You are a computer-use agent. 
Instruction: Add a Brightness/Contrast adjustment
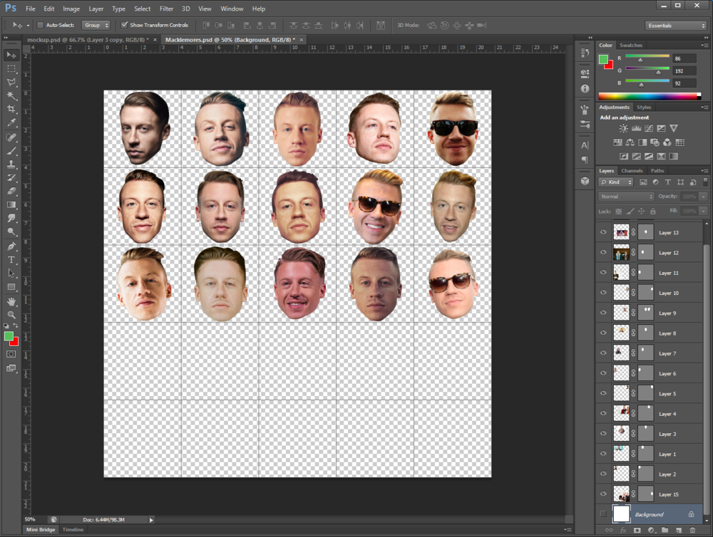(x=624, y=128)
